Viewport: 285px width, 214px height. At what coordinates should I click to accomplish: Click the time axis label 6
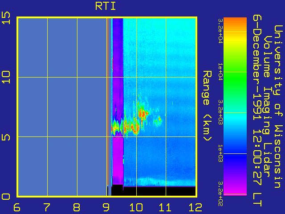(17, 207)
